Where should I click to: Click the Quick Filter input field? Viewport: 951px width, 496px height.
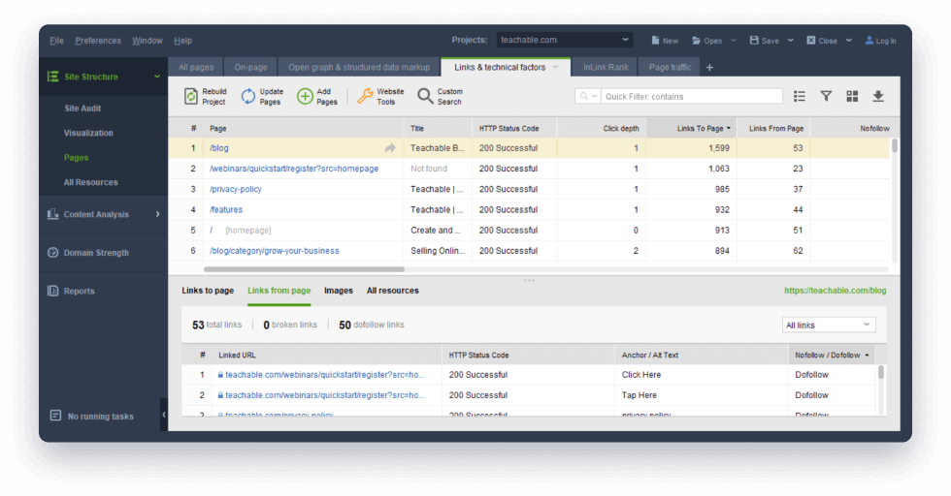pos(691,96)
